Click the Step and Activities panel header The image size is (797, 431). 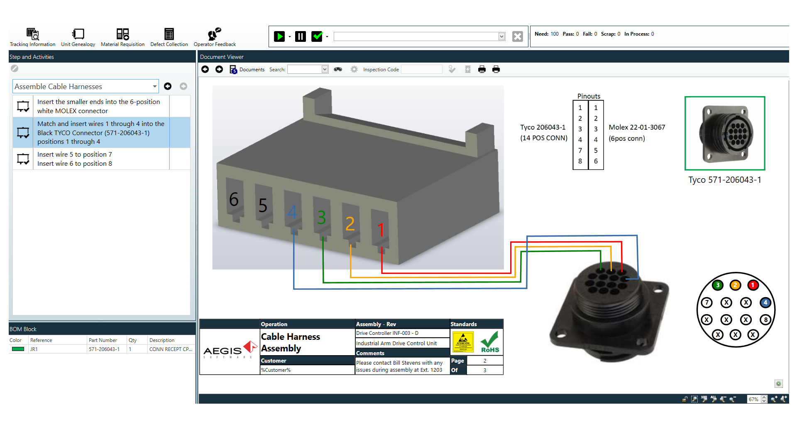click(x=102, y=57)
